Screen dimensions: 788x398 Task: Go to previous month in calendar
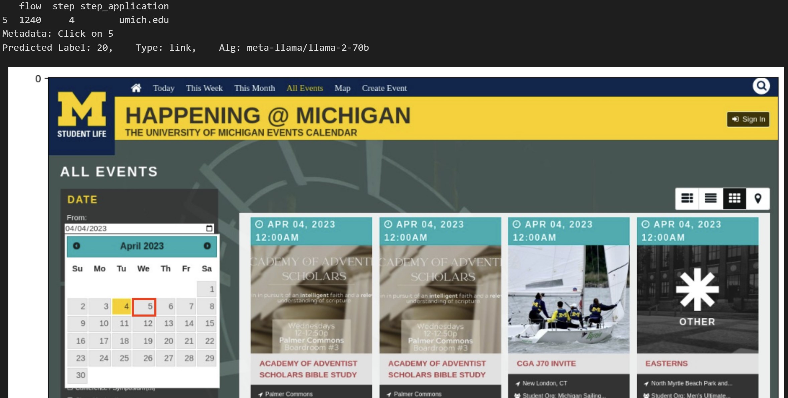[x=77, y=246]
